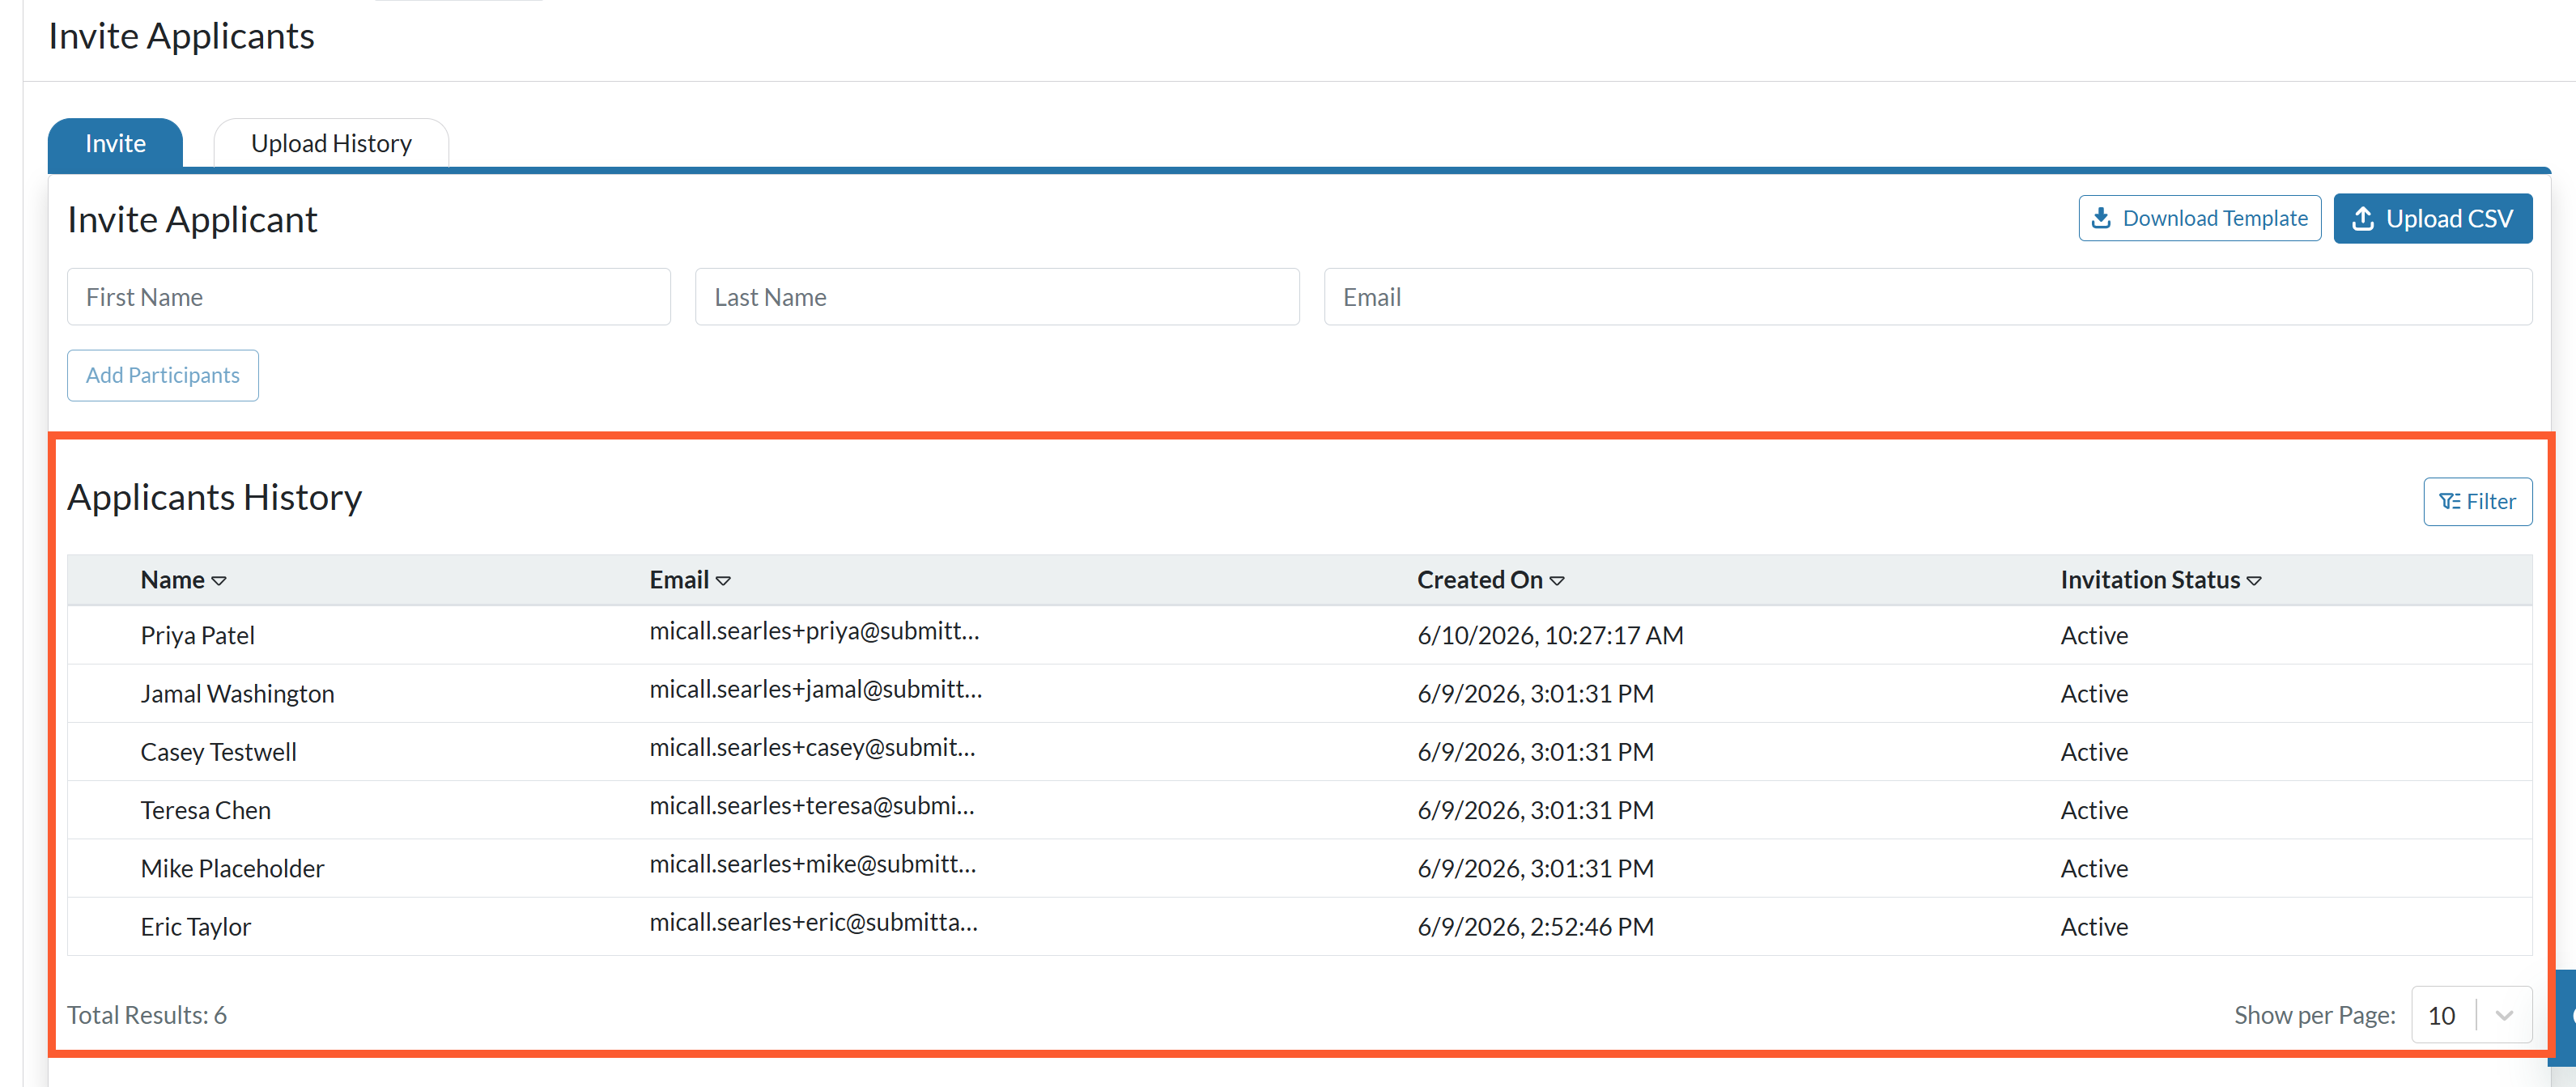
Task: Click the micall.searles+priya email cell
Action: [x=814, y=631]
